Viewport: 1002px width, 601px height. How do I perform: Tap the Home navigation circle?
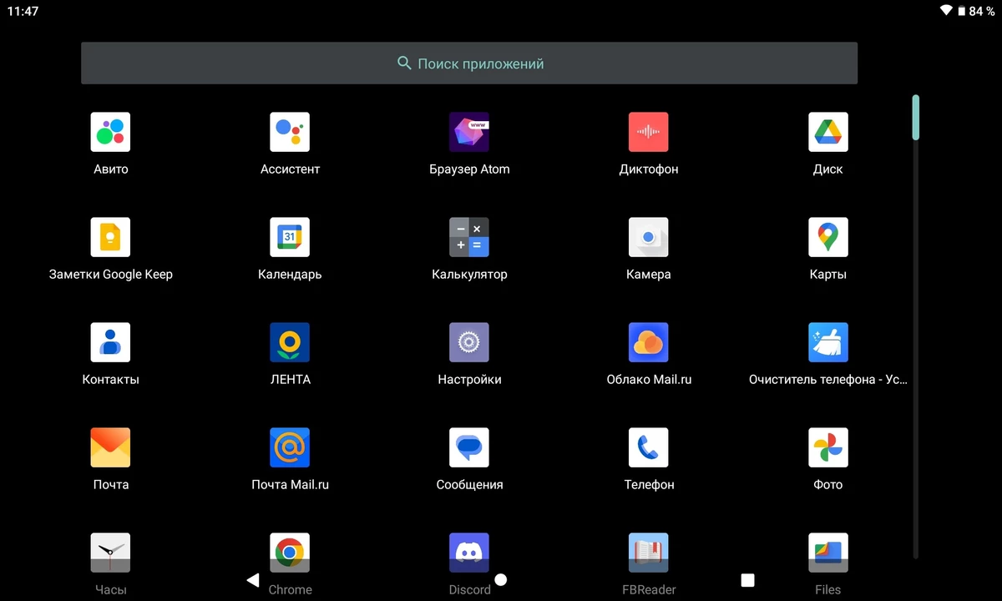(x=501, y=580)
